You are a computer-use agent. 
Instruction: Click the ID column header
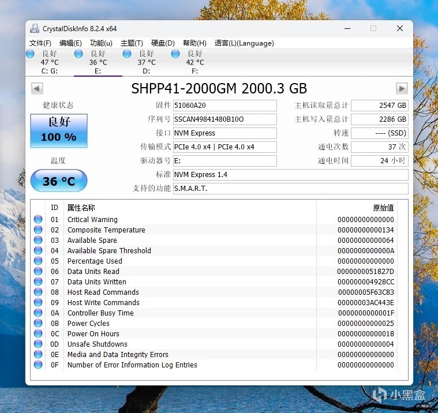click(54, 208)
